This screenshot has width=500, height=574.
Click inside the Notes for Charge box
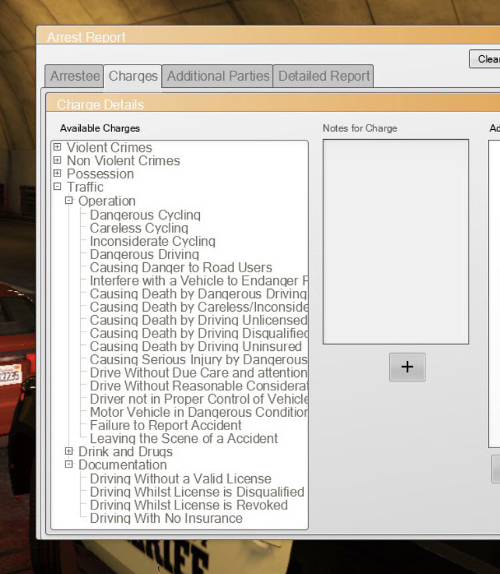[x=395, y=241]
